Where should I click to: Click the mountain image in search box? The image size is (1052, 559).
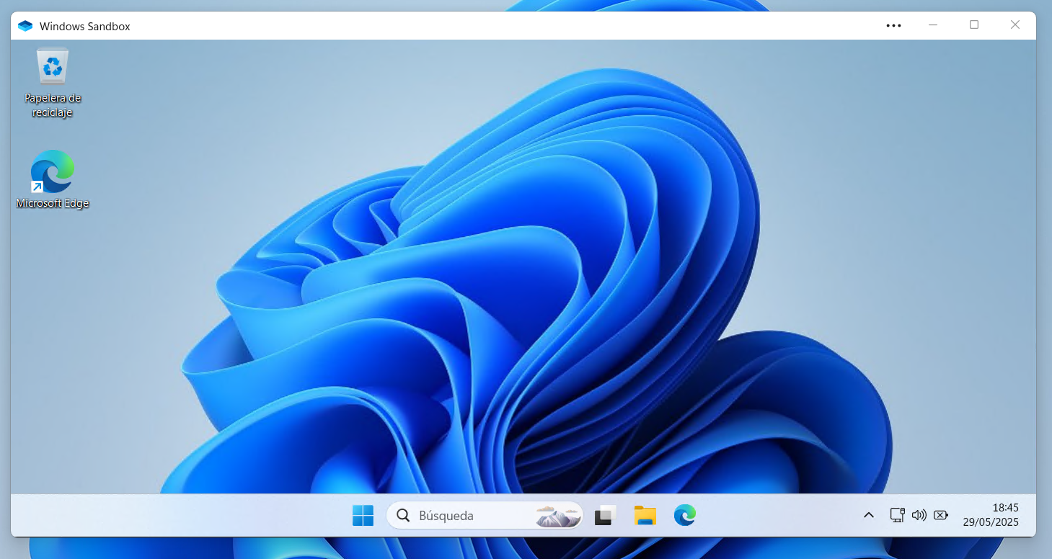[558, 516]
